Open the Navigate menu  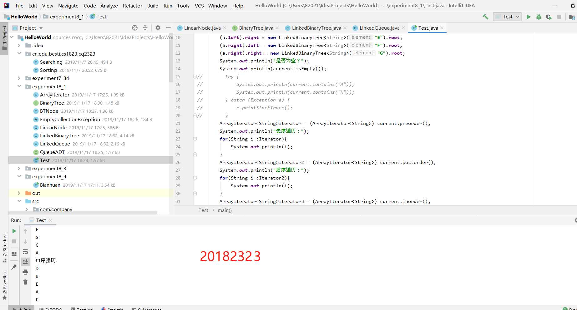click(x=68, y=6)
